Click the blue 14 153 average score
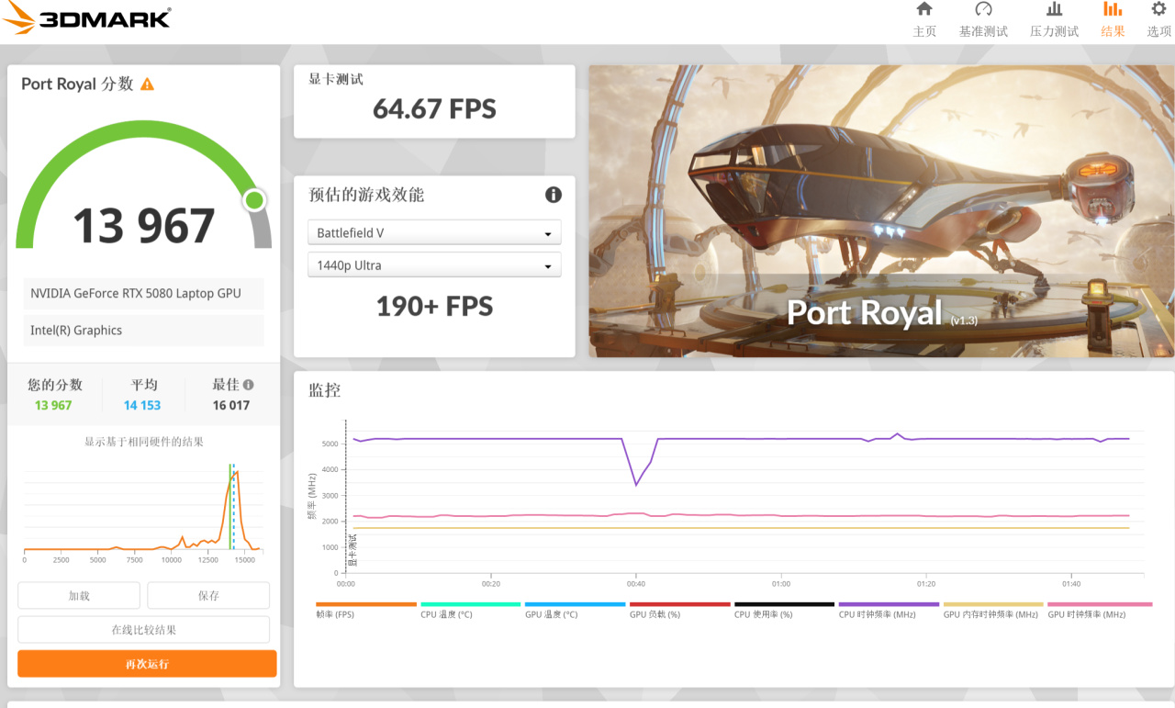This screenshot has height=708, width=1175. (142, 405)
